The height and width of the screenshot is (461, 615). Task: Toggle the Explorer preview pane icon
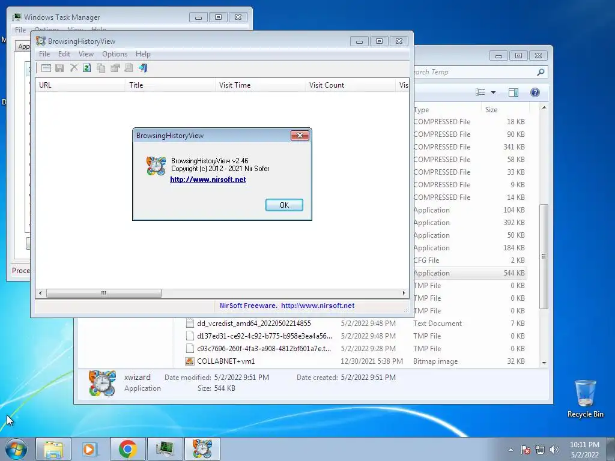[513, 92]
